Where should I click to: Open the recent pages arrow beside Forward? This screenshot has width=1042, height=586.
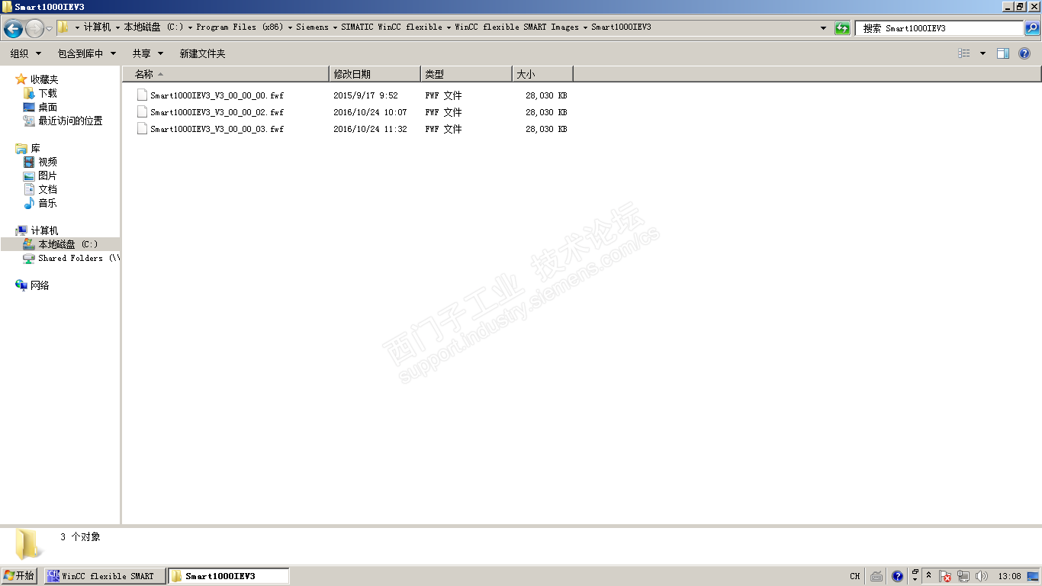coord(49,29)
